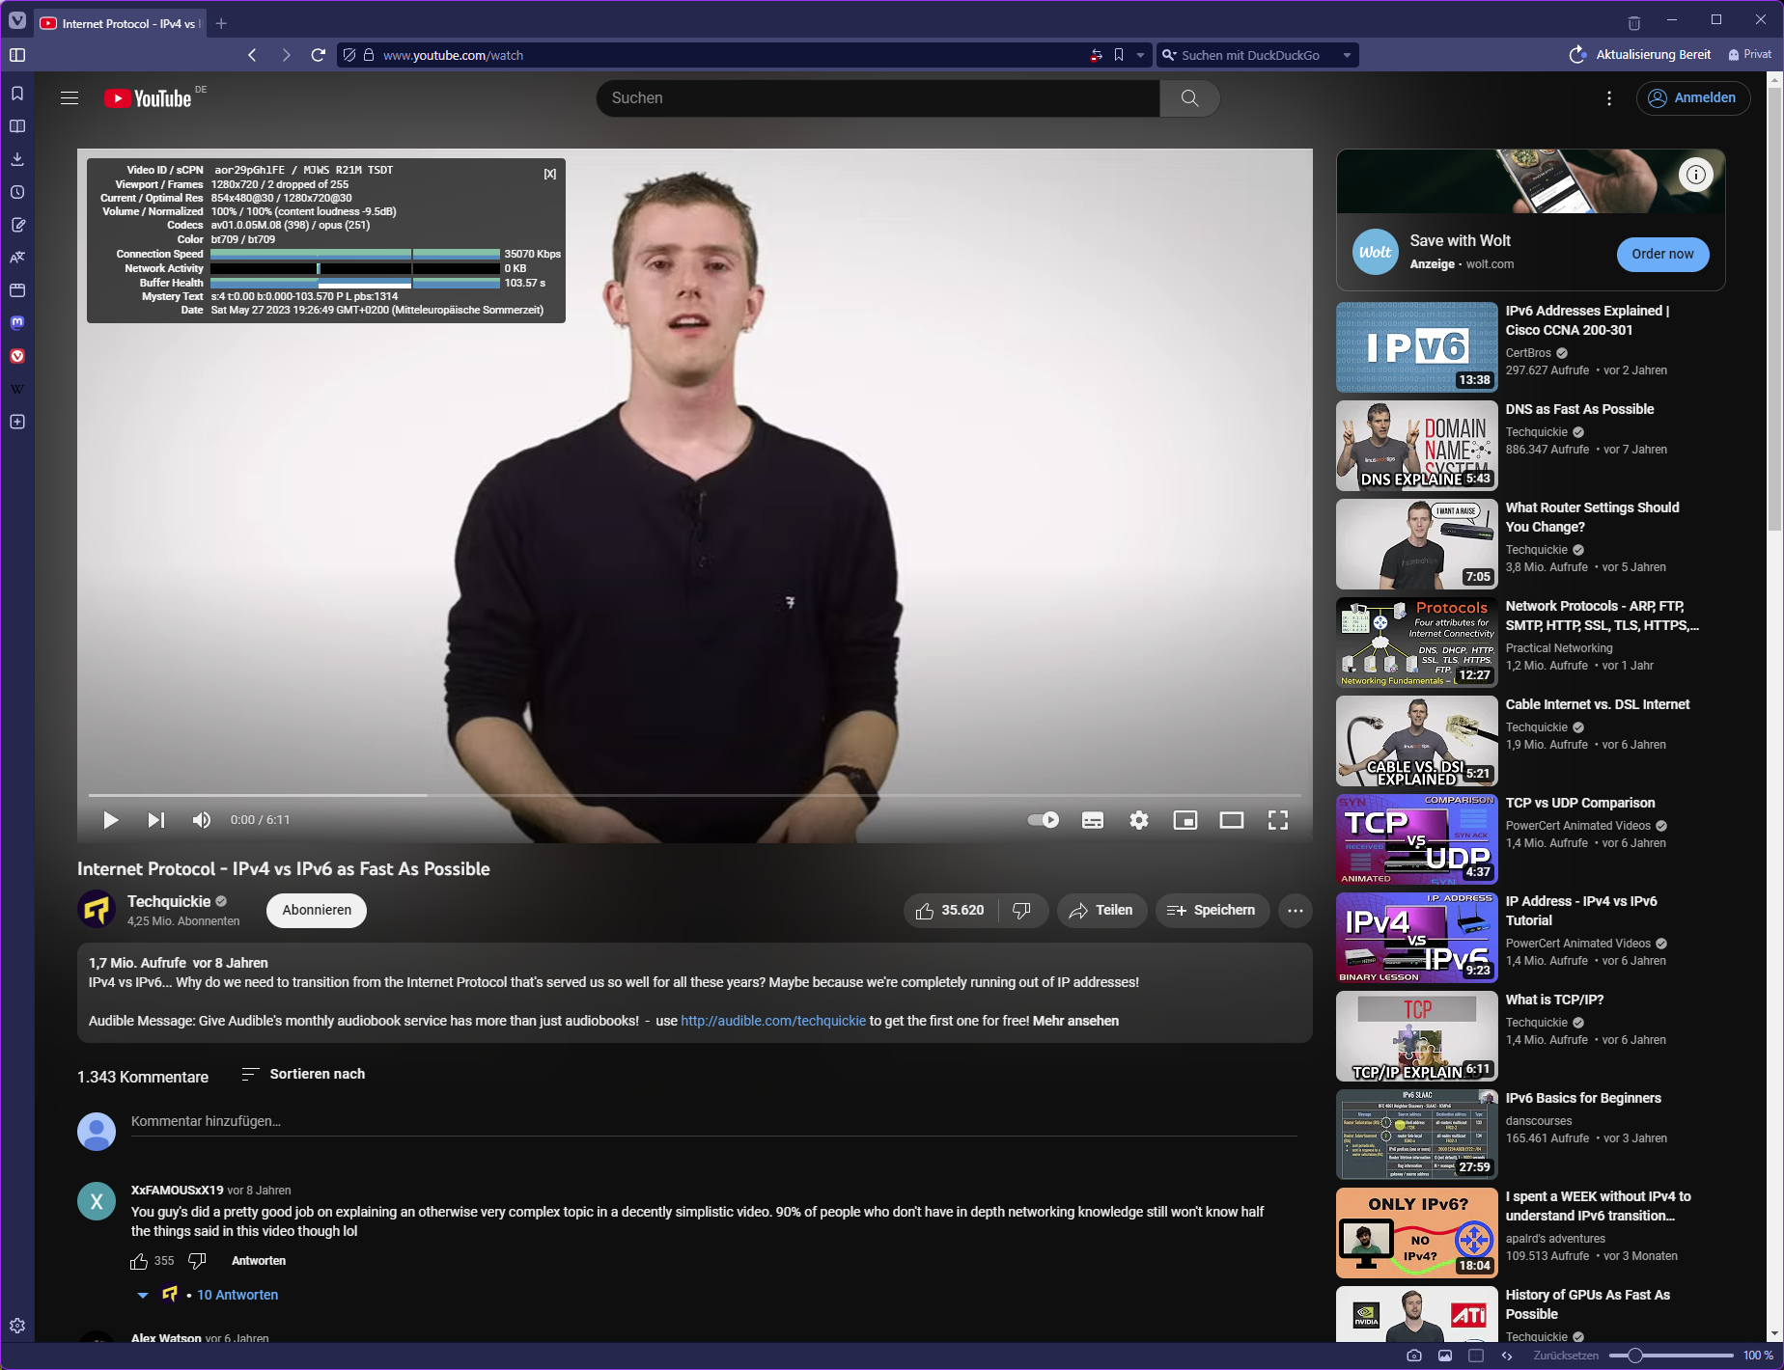The height and width of the screenshot is (1370, 1784).
Task: Go to the YouTube home logo
Action: coord(149,97)
